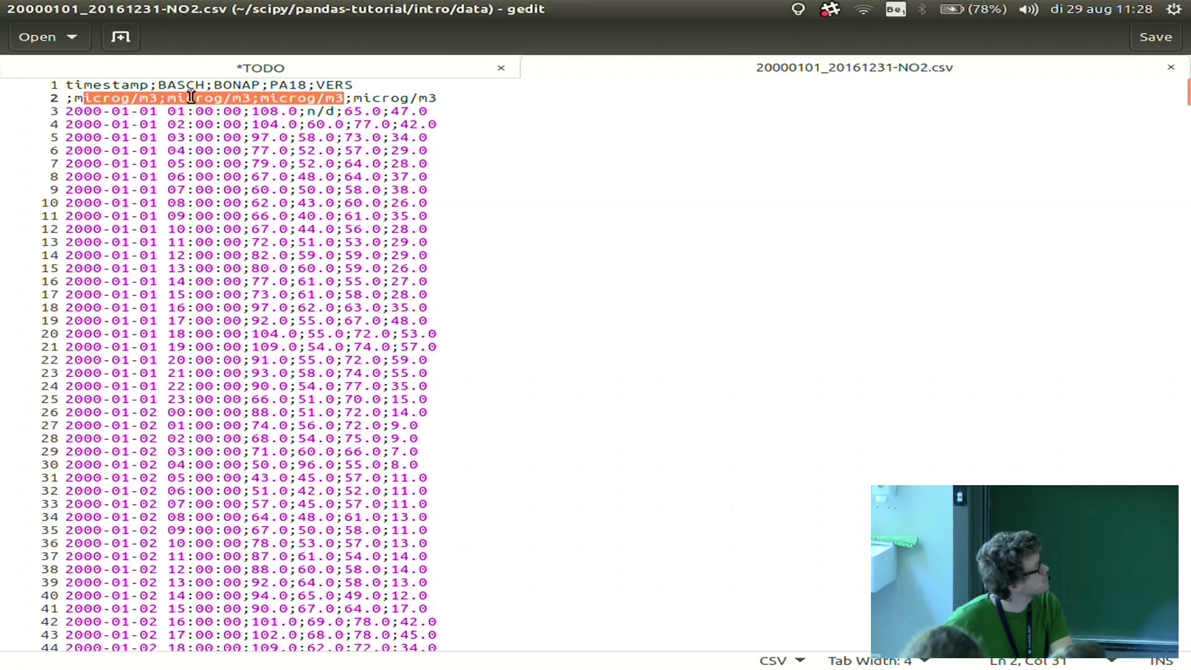Open the system settings gear menu

click(x=1174, y=9)
